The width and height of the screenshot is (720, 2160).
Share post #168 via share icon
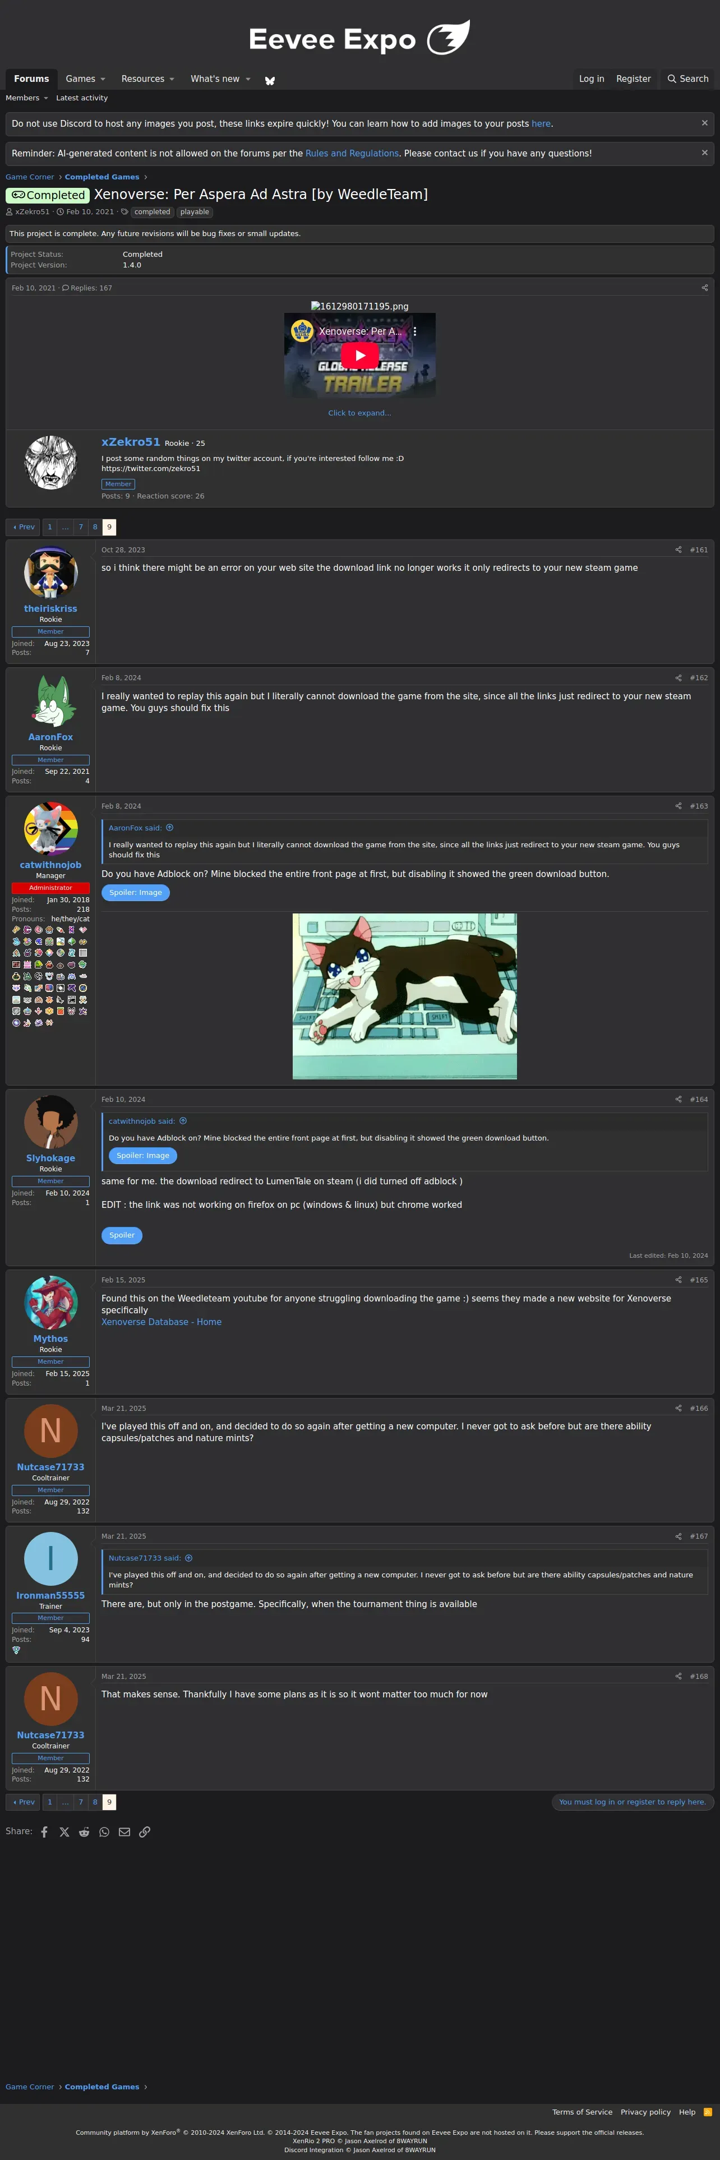678,1676
